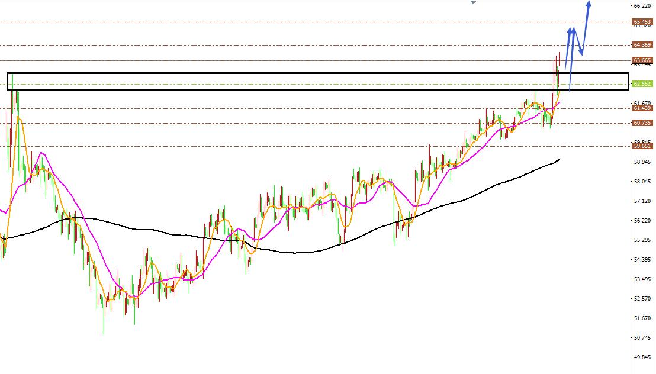Click the 50.745 price axis value
656x374 pixels.
coord(642,337)
